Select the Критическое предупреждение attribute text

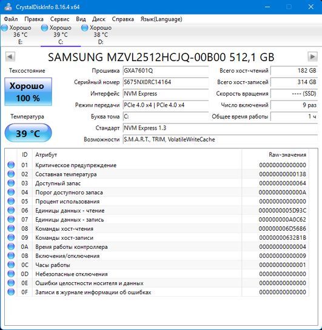(x=76, y=165)
